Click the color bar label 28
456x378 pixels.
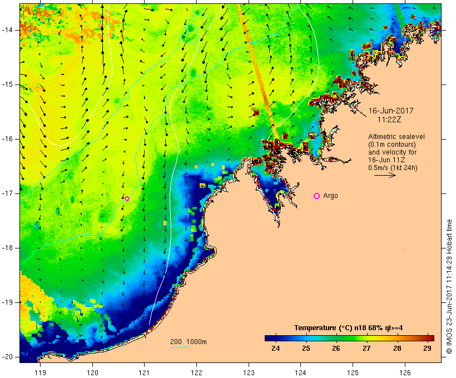(x=397, y=348)
